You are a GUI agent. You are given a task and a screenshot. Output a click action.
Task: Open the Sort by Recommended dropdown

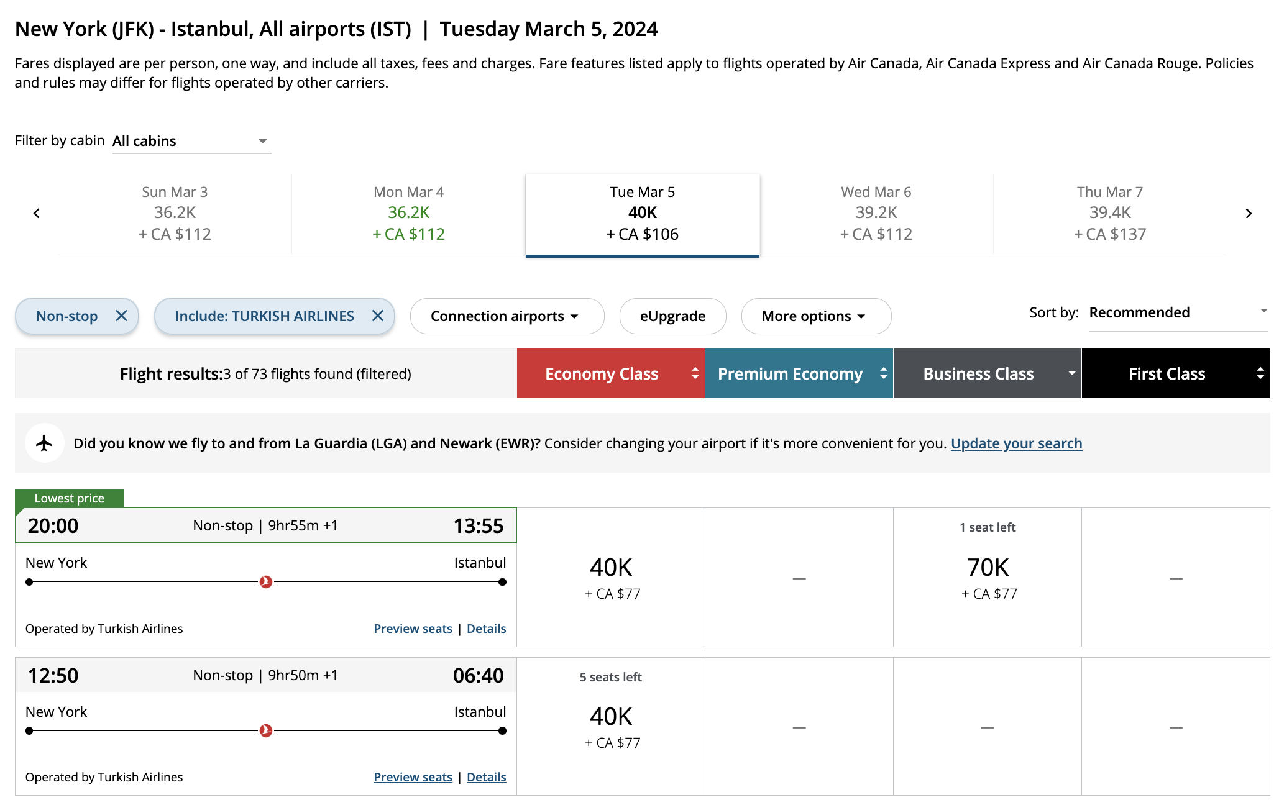coord(1178,312)
